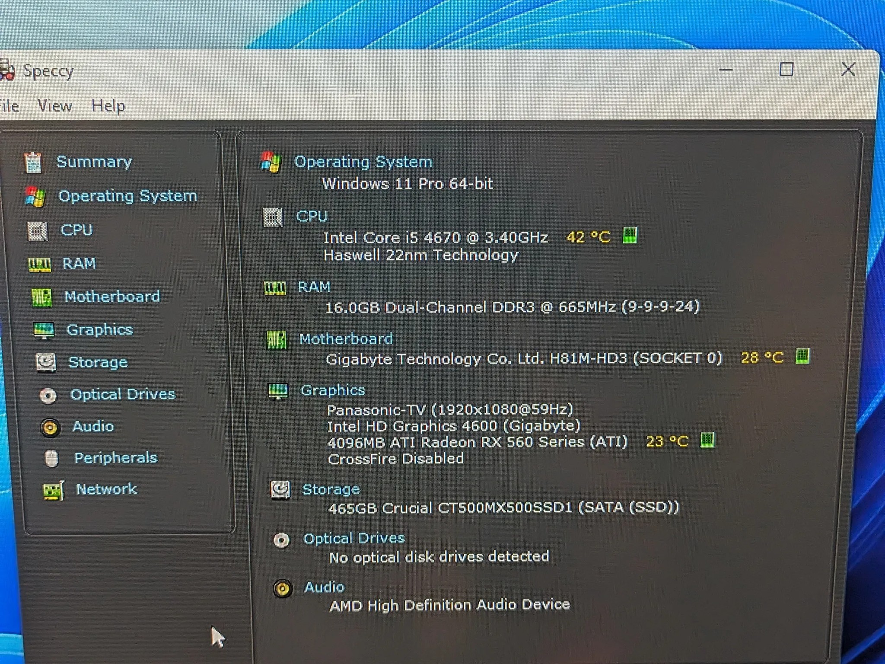Maximize the Speccy window
885x664 pixels.
(x=786, y=69)
